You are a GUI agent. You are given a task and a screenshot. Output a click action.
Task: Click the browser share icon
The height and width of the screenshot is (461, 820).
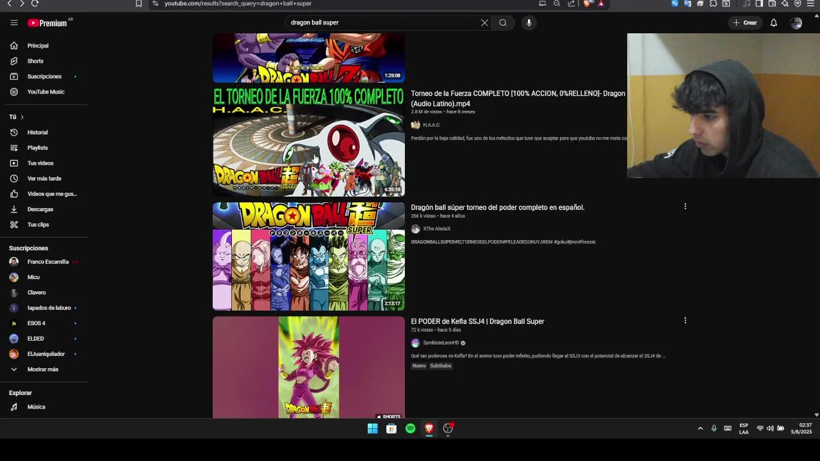[x=571, y=3]
